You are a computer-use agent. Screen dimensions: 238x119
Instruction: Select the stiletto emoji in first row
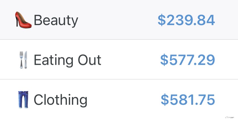click(x=23, y=20)
